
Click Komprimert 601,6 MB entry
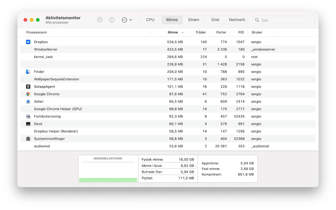(x=228, y=175)
